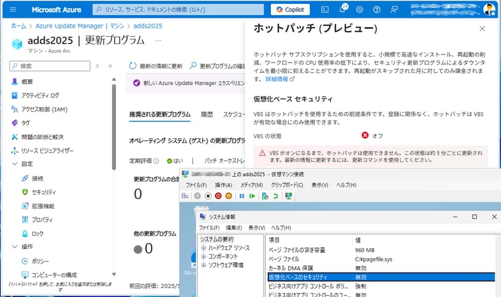The image size is (501, 297).
Task: Focus the Azure global search box
Action: (x=178, y=10)
